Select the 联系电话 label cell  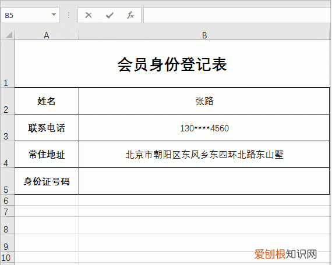tap(47, 128)
